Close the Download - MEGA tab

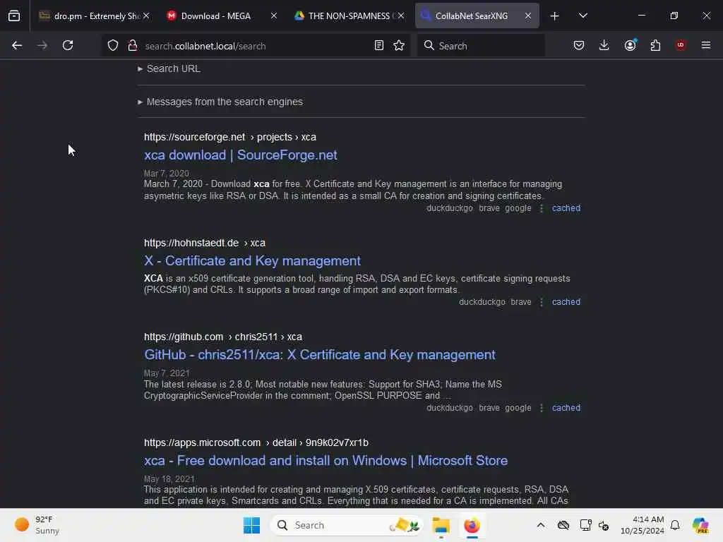[274, 16]
